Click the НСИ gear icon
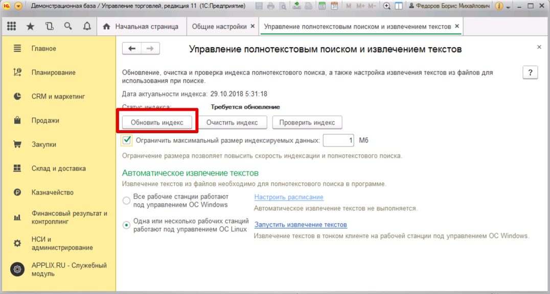 (x=17, y=243)
